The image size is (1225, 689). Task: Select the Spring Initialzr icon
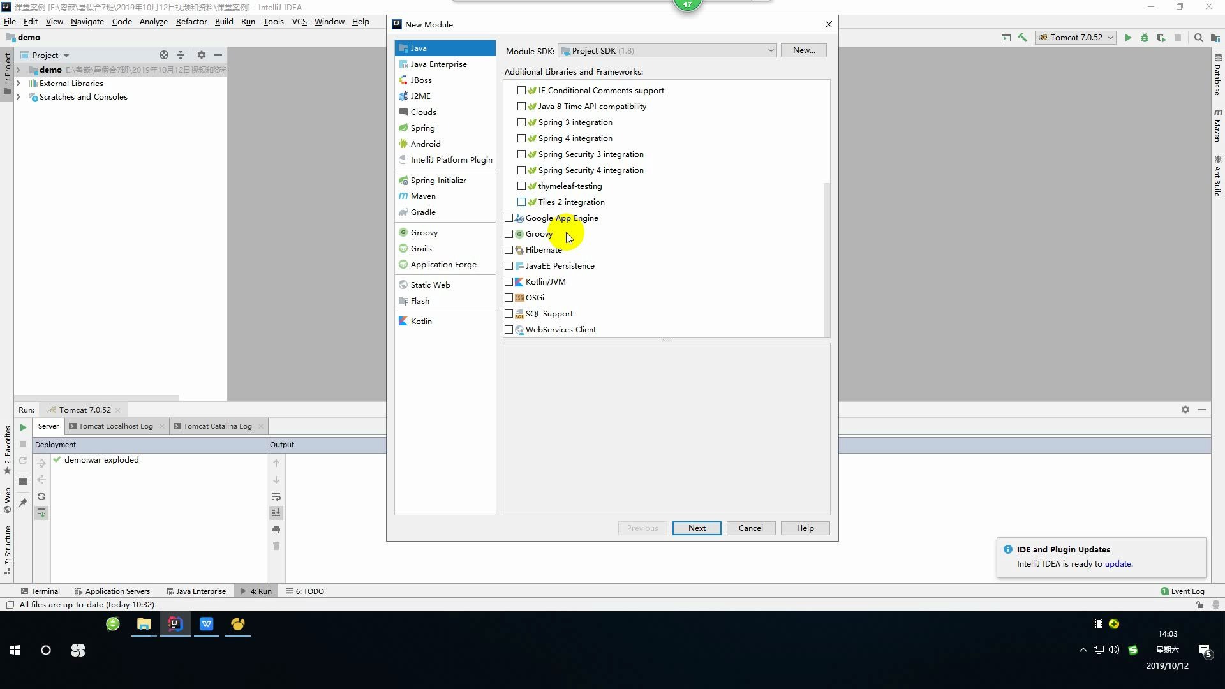click(x=405, y=179)
